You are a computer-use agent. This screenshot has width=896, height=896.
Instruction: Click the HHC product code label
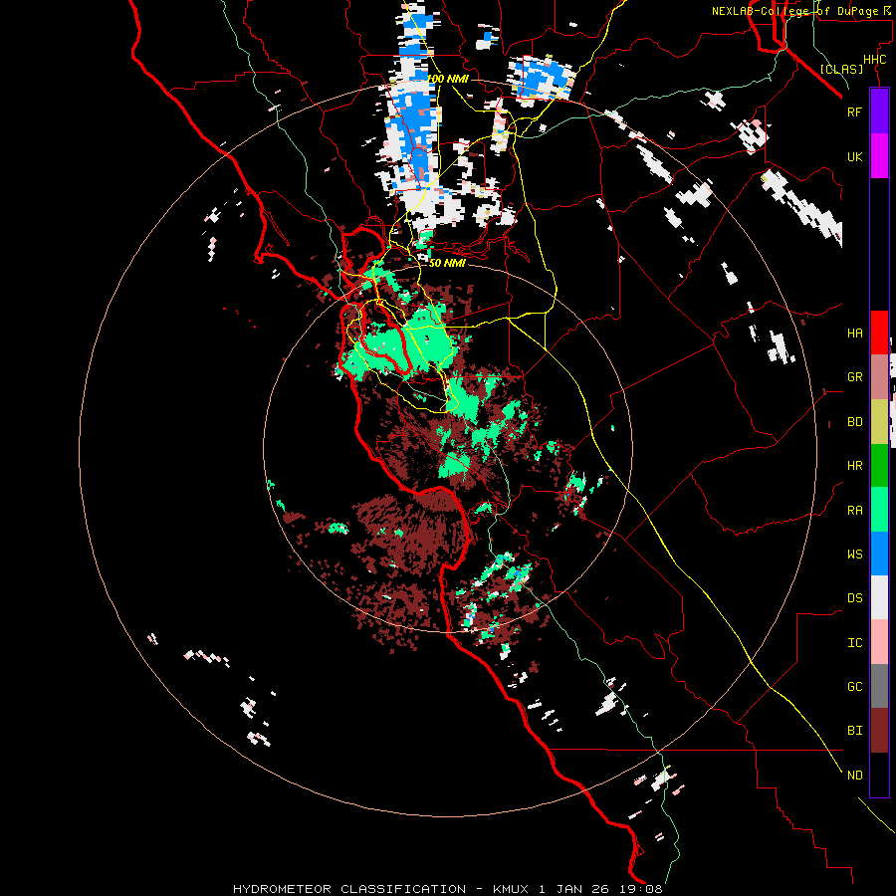click(x=875, y=60)
